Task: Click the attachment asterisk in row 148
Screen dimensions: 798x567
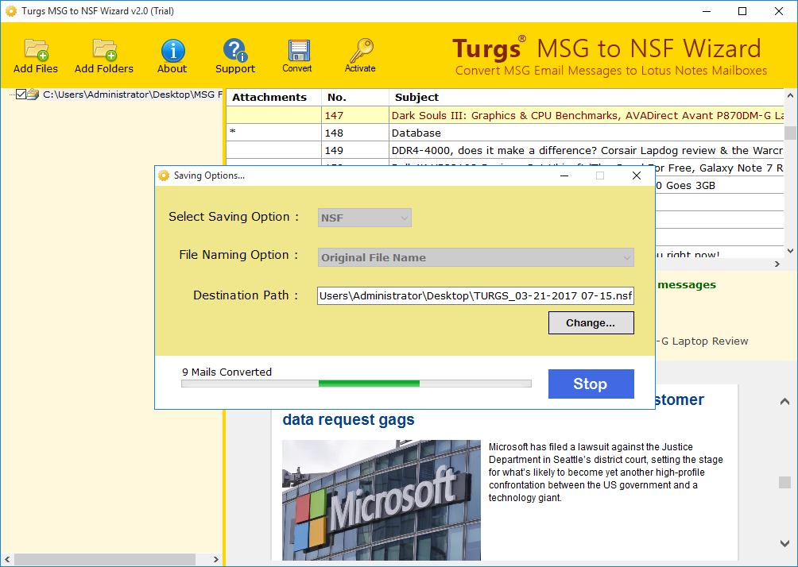Action: pos(233,132)
